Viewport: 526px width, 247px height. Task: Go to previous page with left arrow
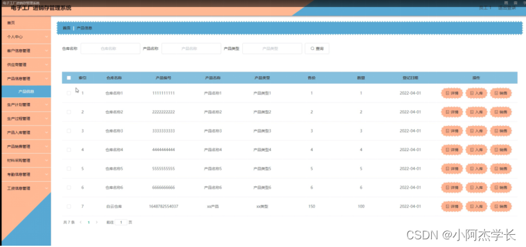coord(81,222)
